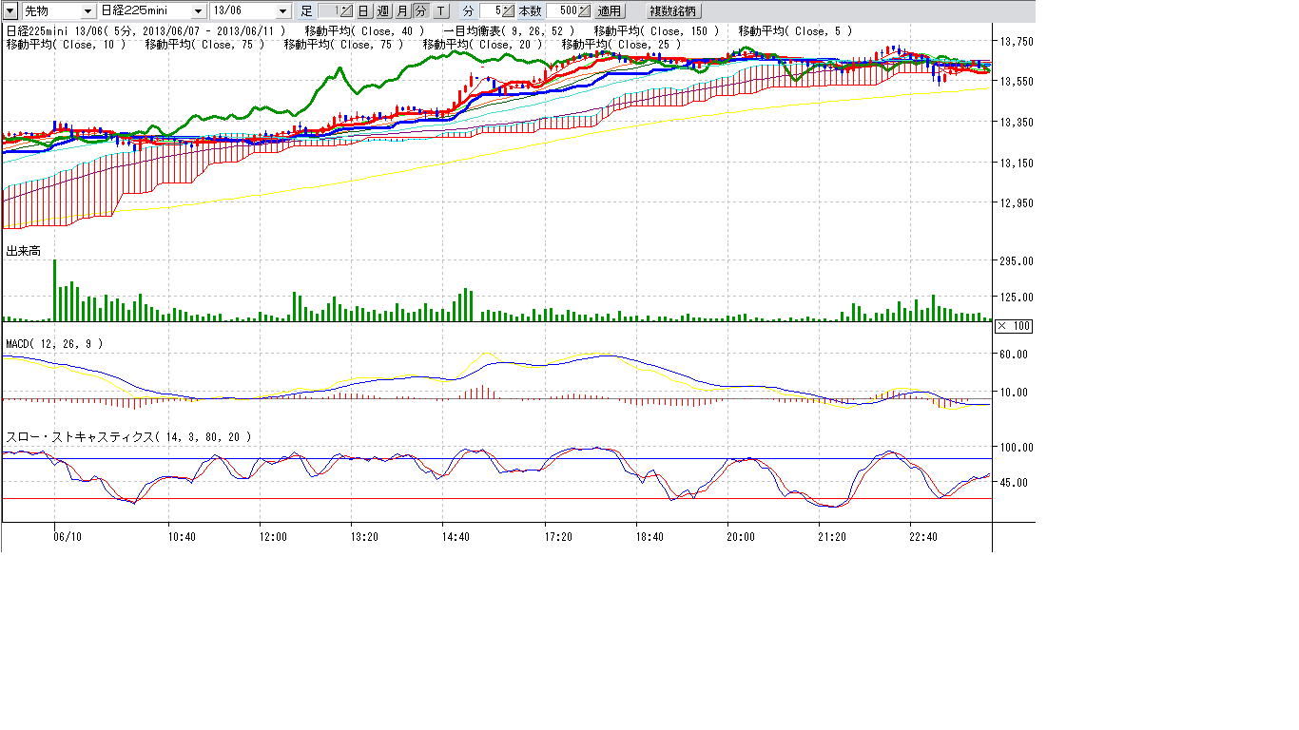Click the leftmost down-arrow menu button

click(x=10, y=10)
